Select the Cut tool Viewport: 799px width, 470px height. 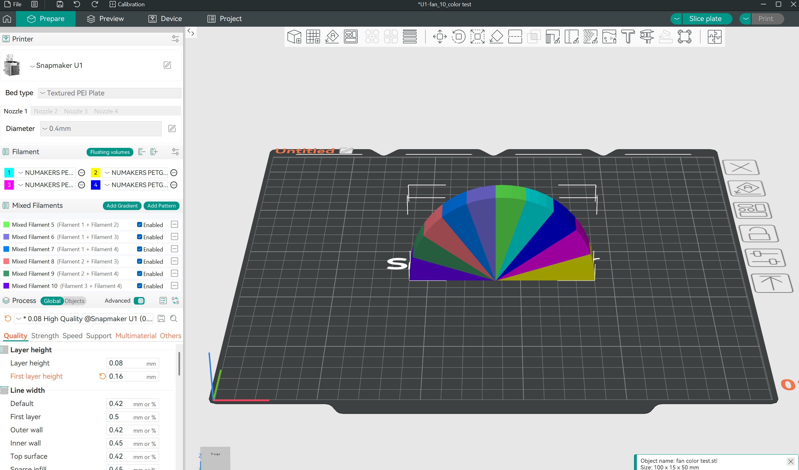(x=515, y=36)
